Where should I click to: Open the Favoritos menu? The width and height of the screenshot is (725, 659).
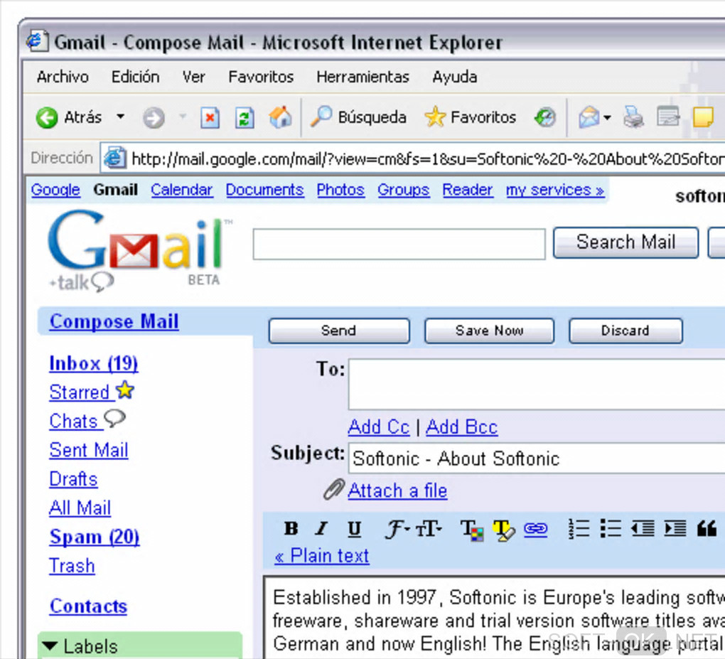261,77
